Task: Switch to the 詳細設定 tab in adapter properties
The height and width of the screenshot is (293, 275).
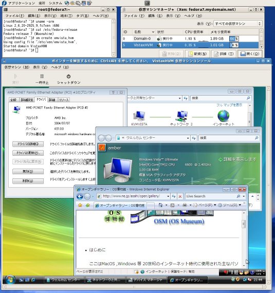Action: (27, 100)
